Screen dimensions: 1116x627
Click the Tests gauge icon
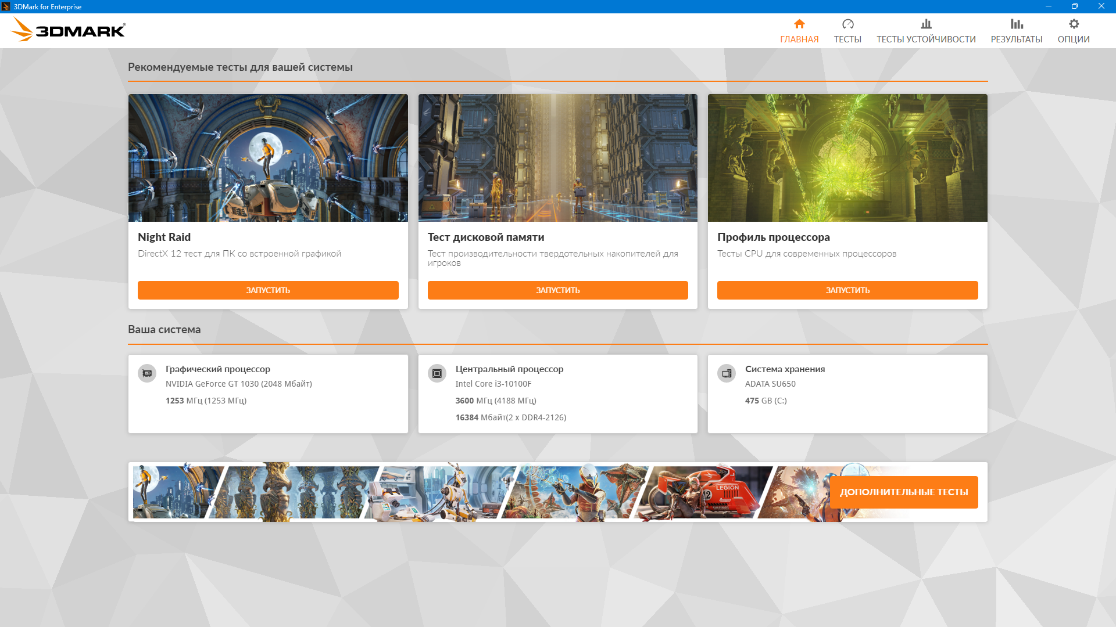pyautogui.click(x=847, y=24)
